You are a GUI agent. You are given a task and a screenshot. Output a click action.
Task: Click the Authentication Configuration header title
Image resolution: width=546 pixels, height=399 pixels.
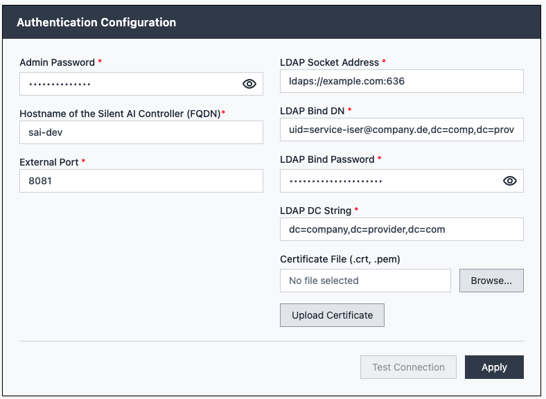point(96,22)
